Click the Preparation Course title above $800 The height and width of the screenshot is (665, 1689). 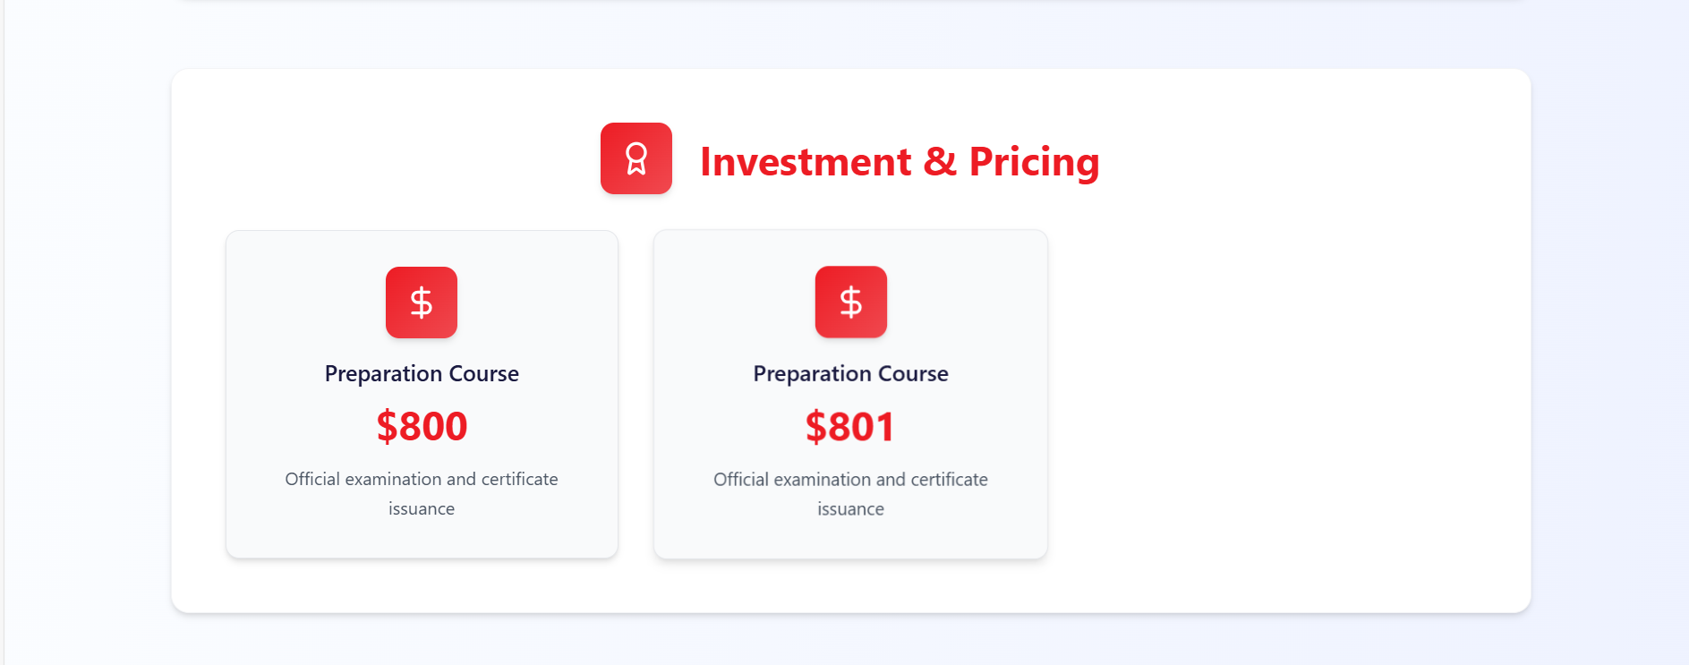point(422,373)
